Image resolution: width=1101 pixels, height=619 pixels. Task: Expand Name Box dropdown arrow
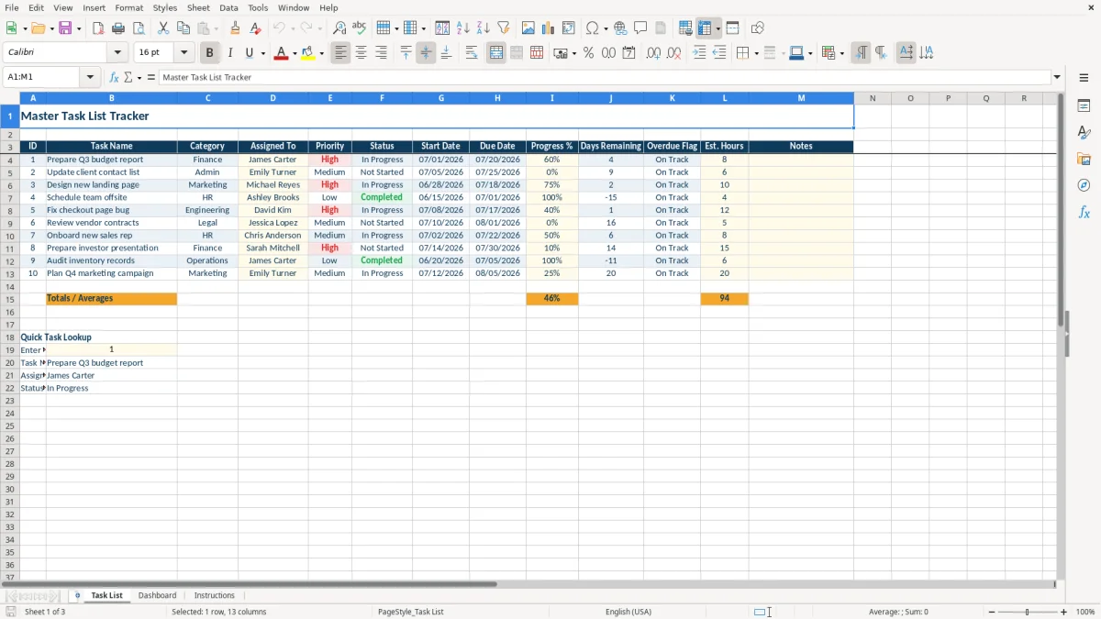click(91, 77)
